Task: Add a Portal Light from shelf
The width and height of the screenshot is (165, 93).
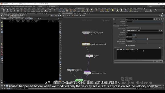Action: [x=131, y=10]
